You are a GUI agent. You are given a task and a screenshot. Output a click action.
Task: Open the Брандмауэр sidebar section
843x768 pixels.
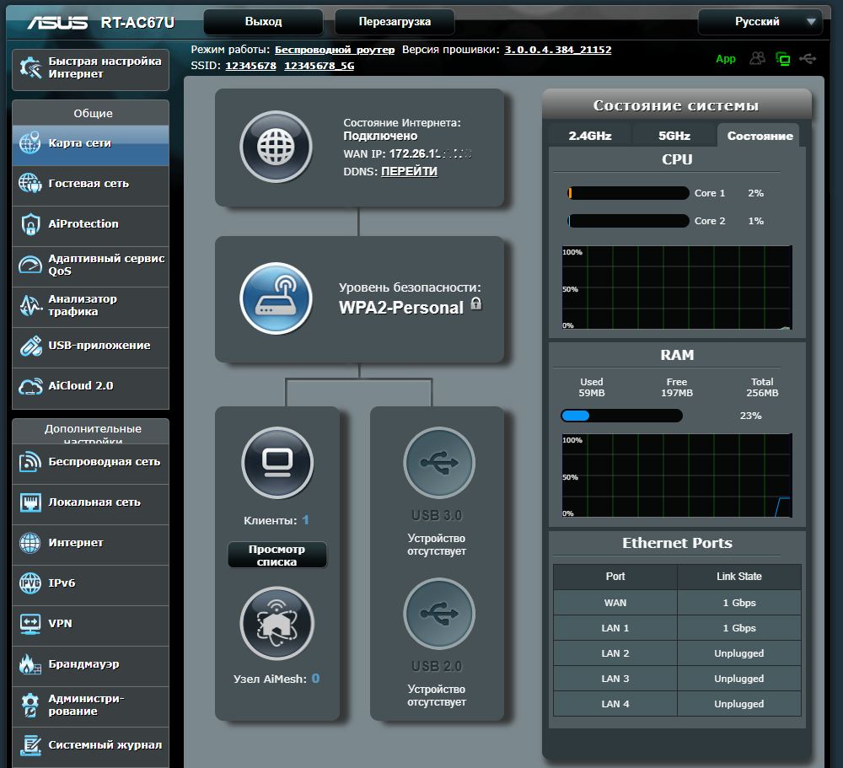90,664
